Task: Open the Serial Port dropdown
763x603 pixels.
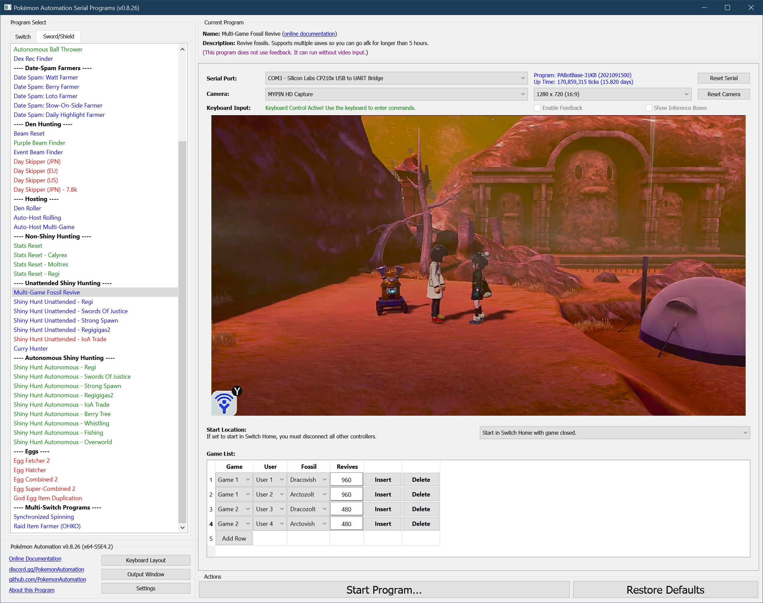Action: pos(396,78)
